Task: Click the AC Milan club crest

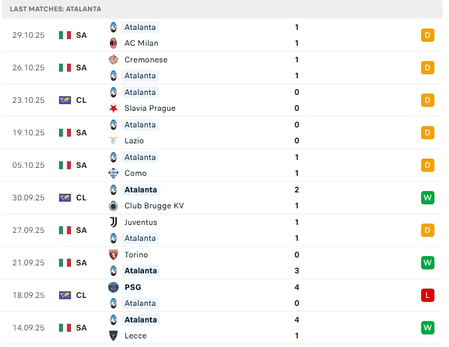Action: tap(113, 43)
